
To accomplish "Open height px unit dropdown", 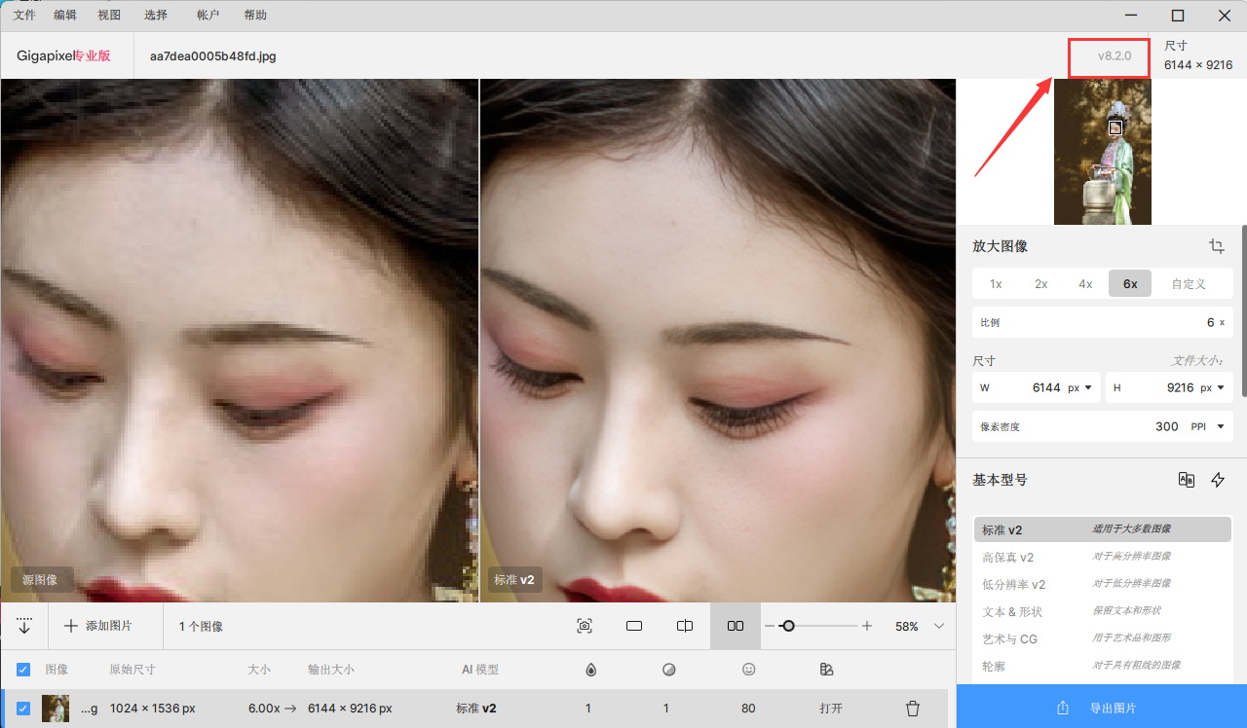I will pos(1213,387).
